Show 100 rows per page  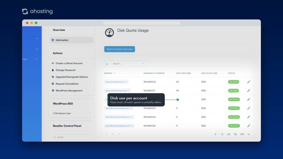(x=242, y=134)
